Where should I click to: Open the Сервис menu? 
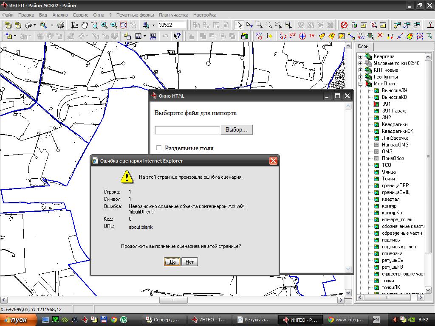pyautogui.click(x=80, y=15)
